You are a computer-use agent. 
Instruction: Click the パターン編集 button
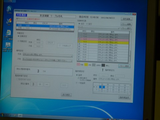pyautogui.click(x=126, y=24)
